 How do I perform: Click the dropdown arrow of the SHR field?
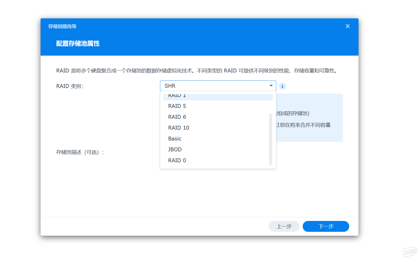pyautogui.click(x=271, y=86)
